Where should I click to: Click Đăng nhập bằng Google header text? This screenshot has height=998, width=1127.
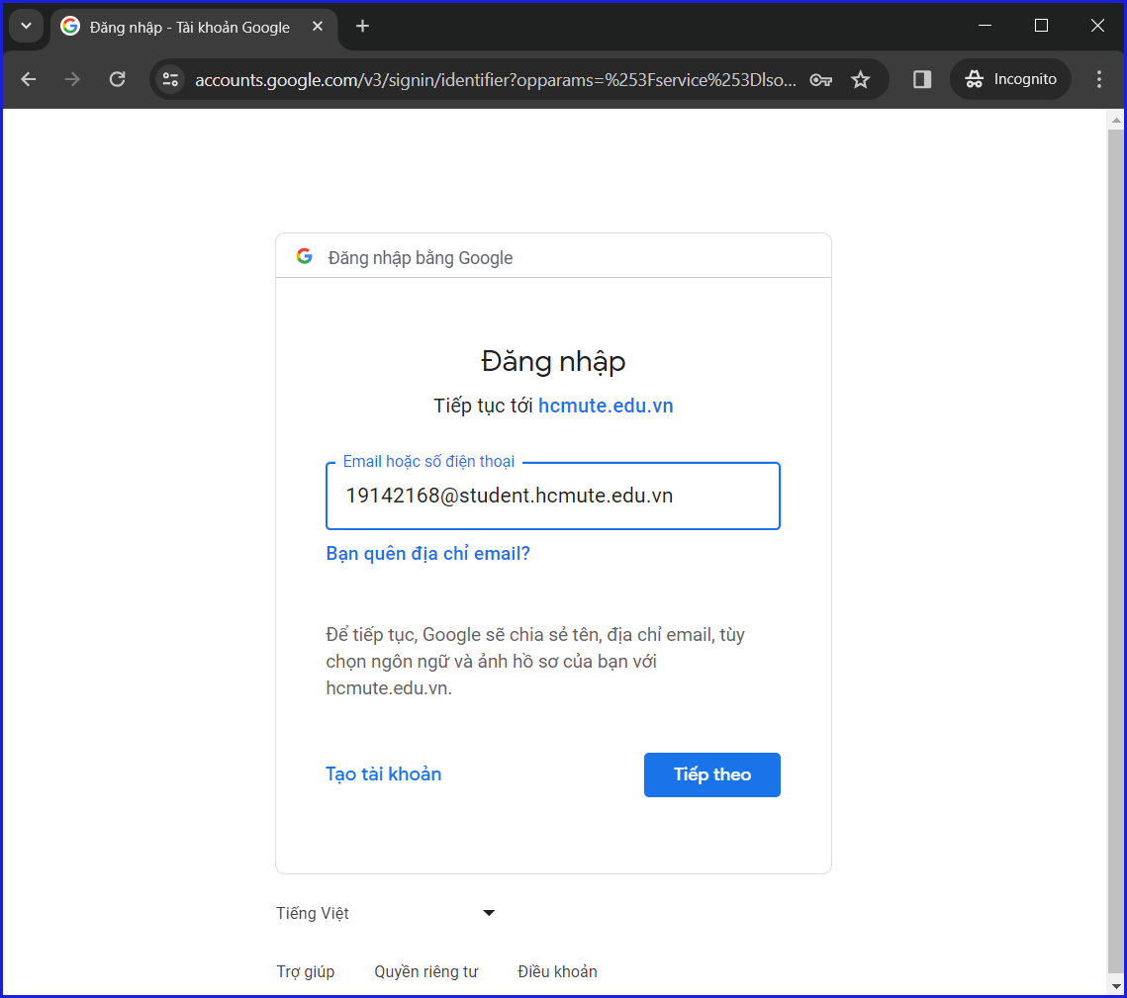(x=421, y=258)
